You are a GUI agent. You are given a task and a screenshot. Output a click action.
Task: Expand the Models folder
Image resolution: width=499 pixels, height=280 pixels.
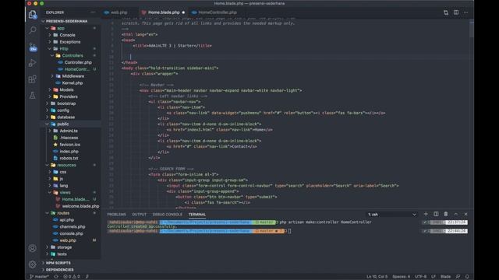66,90
